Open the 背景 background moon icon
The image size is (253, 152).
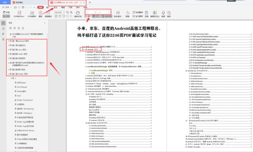[128, 12]
